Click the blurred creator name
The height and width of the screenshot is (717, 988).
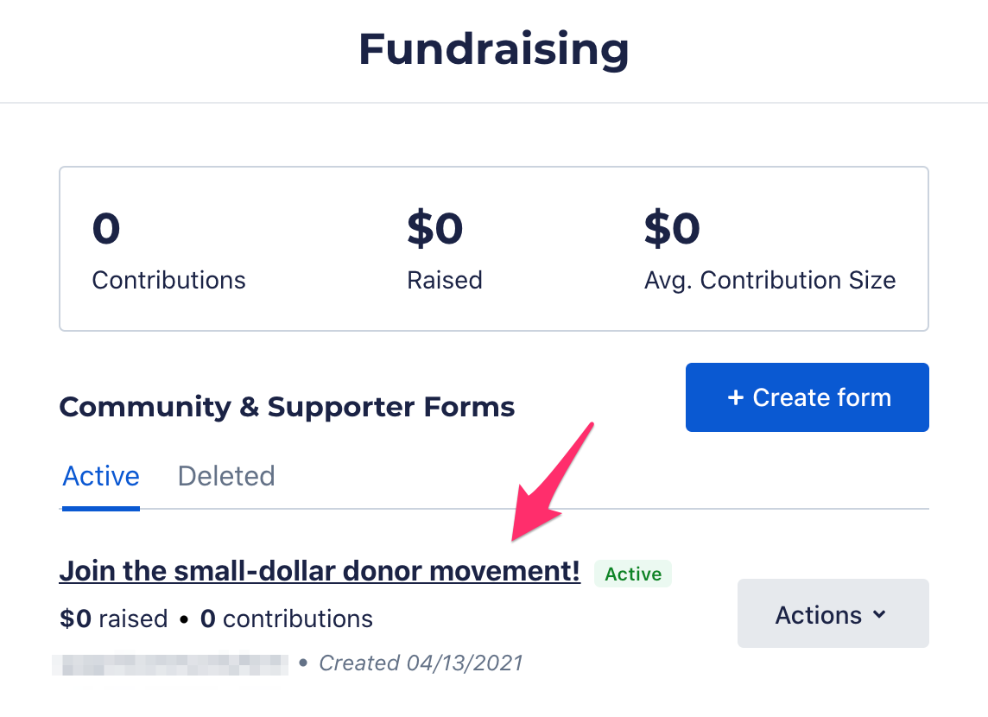click(169, 663)
